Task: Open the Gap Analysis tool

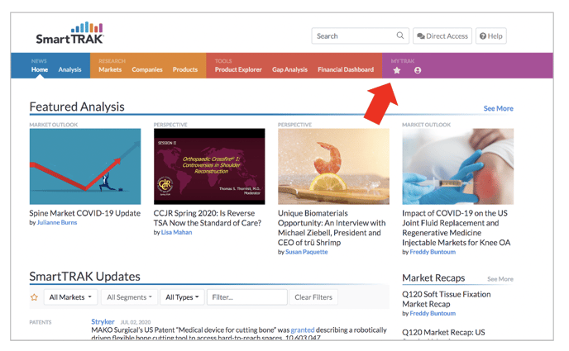Action: 289,69
